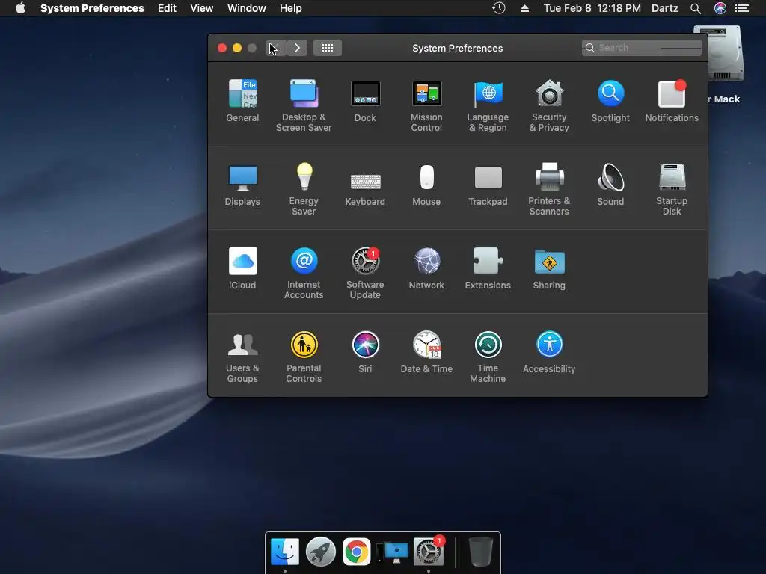Open Siri preferences pane
The image size is (766, 574).
(365, 353)
